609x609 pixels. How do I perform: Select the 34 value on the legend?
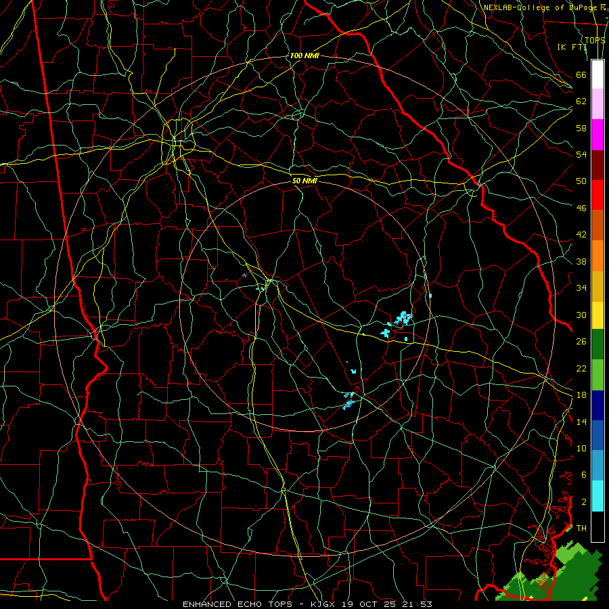point(581,288)
